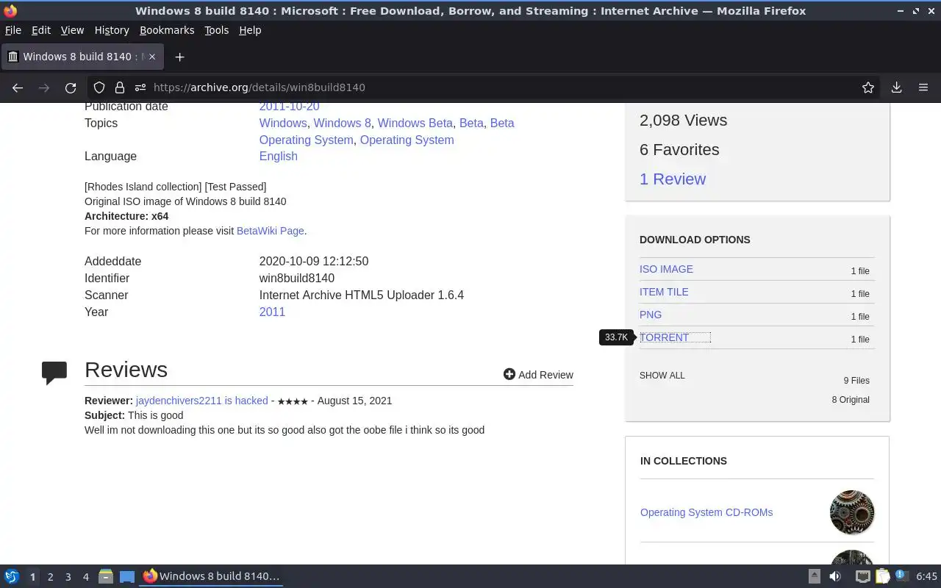Image resolution: width=941 pixels, height=588 pixels.
Task: Bookmark this page with the star icon
Action: point(868,87)
